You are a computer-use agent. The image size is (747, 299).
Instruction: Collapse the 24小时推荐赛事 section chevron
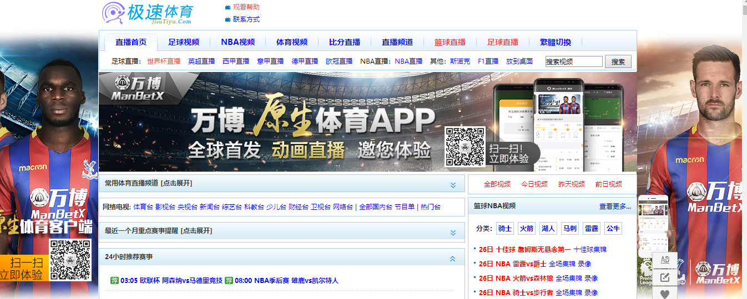(x=453, y=258)
